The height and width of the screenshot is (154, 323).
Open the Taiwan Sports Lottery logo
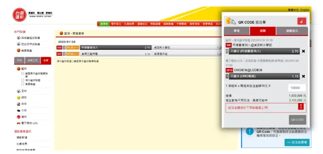(20, 15)
